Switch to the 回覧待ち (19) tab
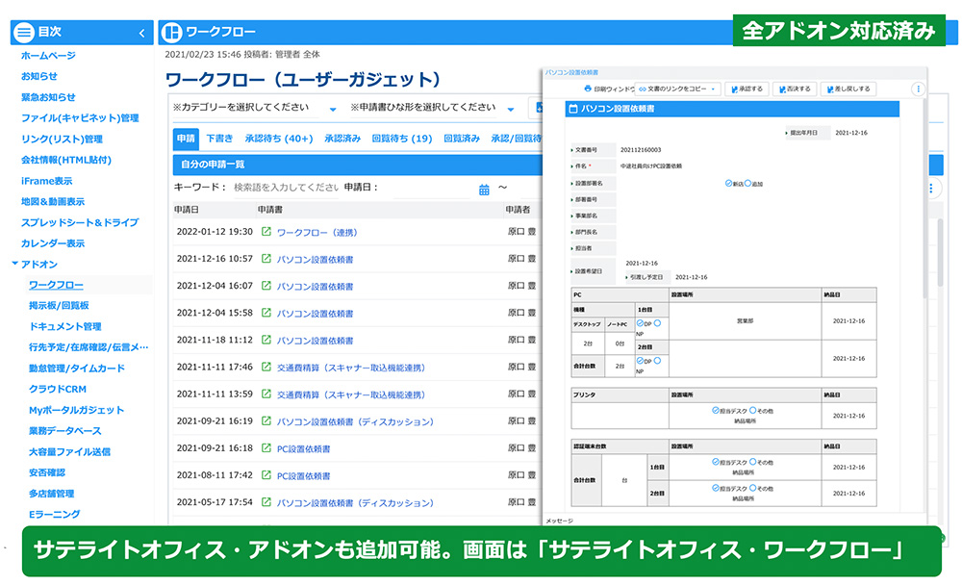 coord(402,139)
